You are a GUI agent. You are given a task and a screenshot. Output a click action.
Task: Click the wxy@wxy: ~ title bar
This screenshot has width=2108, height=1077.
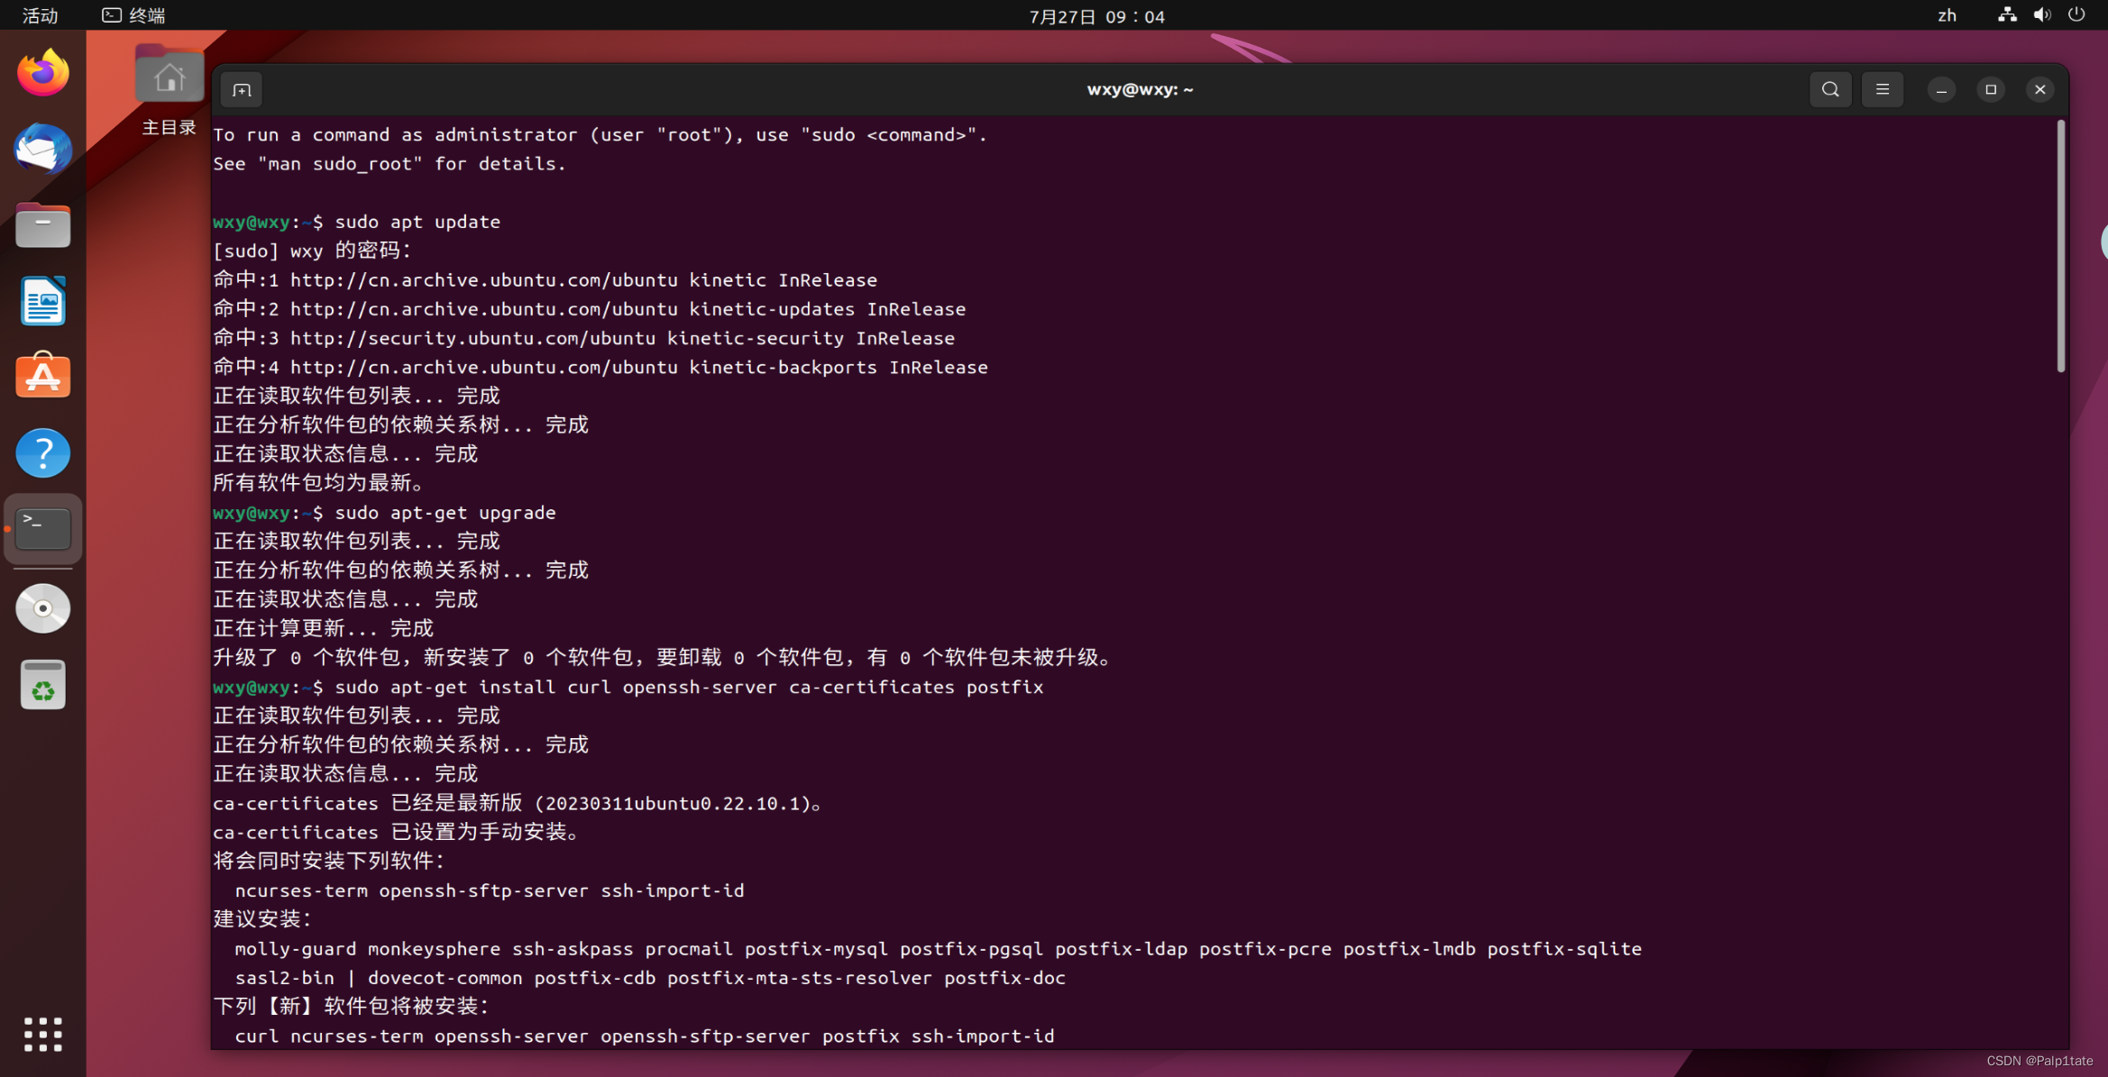[x=1140, y=89]
